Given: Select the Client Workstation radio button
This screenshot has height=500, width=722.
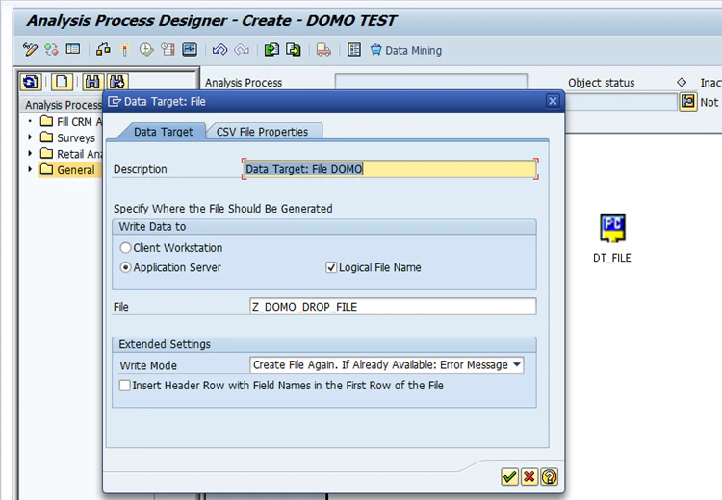Looking at the screenshot, I should tap(125, 248).
